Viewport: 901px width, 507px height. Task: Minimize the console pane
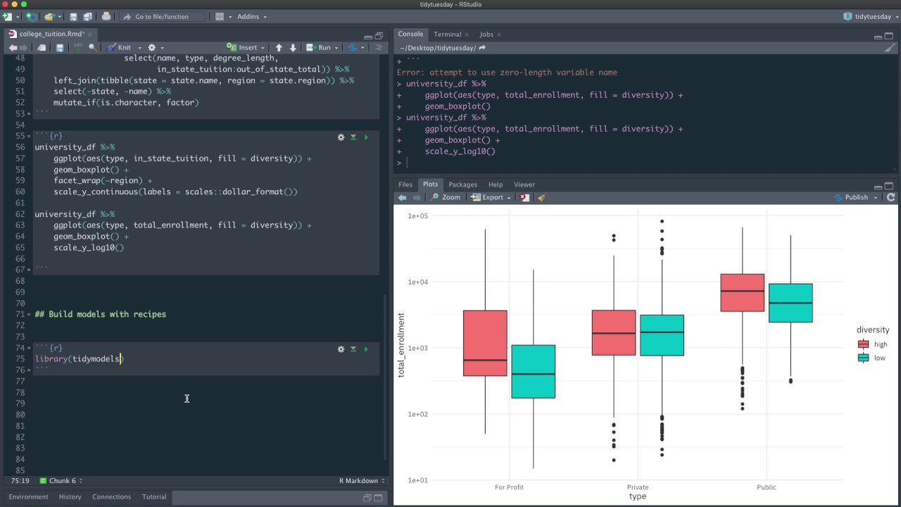click(x=877, y=36)
